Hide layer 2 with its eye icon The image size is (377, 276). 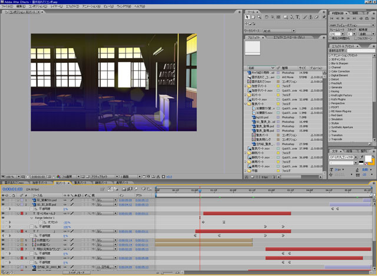point(3,204)
